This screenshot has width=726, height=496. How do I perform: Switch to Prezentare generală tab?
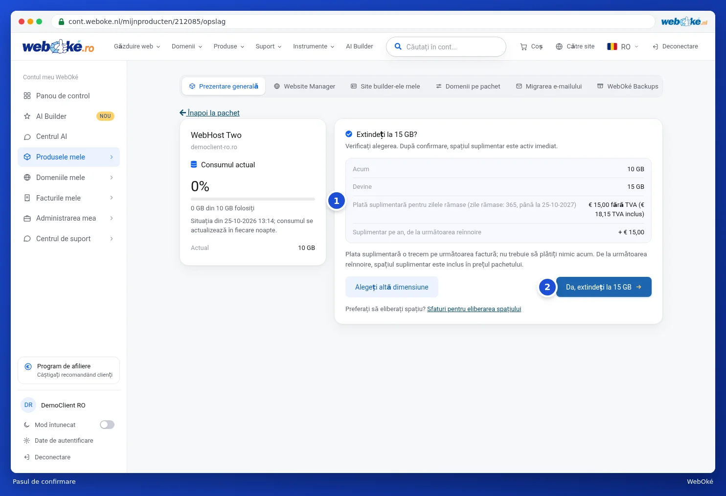[x=224, y=86]
